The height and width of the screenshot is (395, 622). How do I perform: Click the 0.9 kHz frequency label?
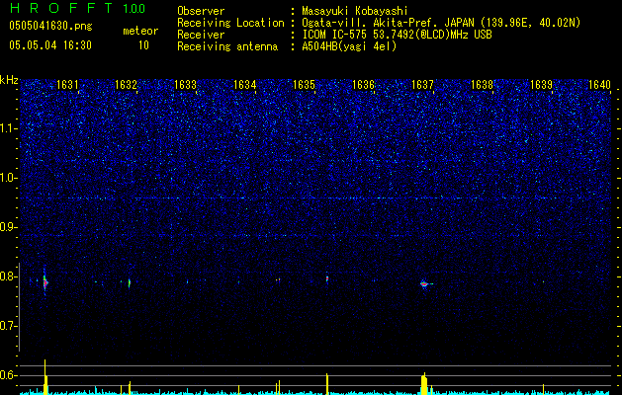pos(8,227)
